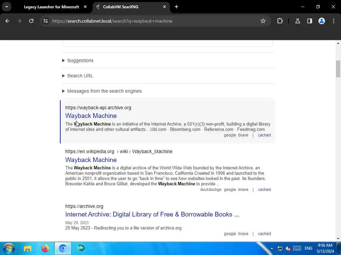The image size is (341, 255).
Task: Close the Legacy Launcher for Minecraft tab
Action: (85, 7)
